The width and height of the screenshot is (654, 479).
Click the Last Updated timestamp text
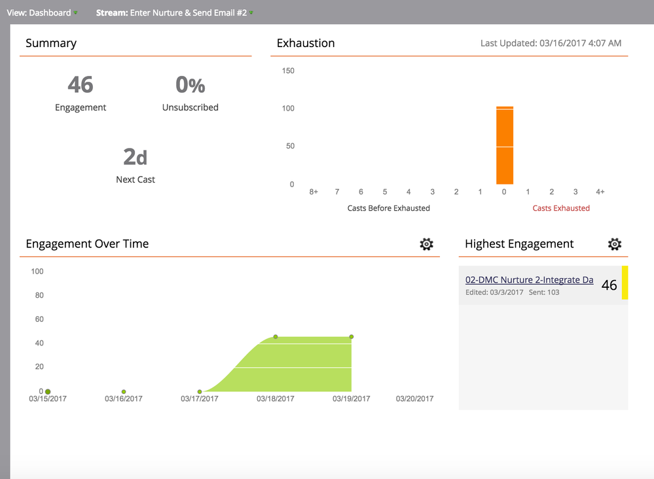coord(551,43)
